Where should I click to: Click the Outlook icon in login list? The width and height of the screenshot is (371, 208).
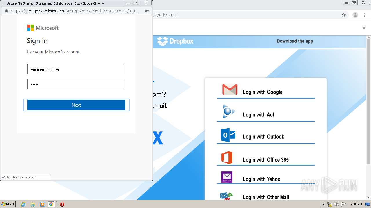(228, 135)
